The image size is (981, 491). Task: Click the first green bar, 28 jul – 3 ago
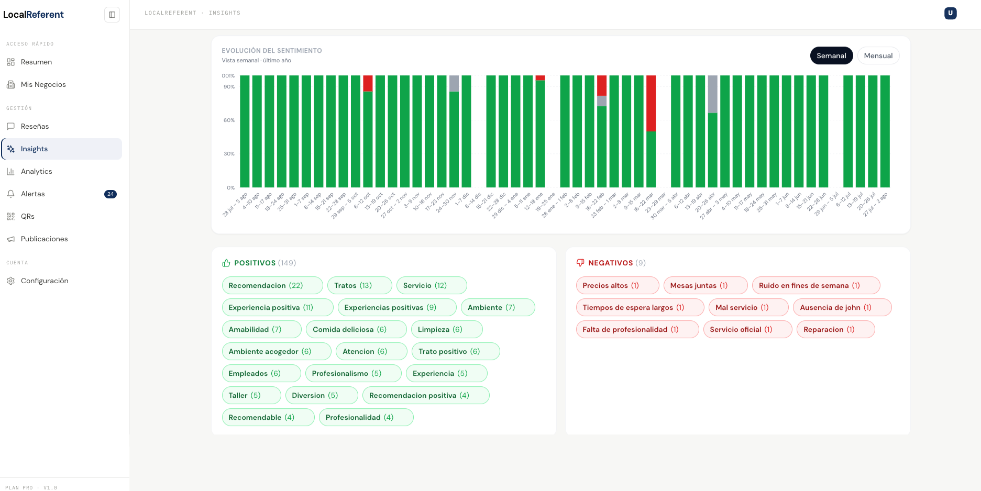tap(245, 131)
